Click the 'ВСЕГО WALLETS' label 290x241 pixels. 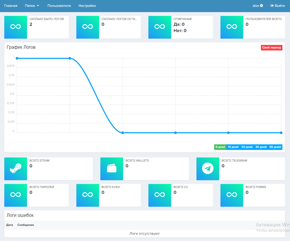tap(137, 160)
